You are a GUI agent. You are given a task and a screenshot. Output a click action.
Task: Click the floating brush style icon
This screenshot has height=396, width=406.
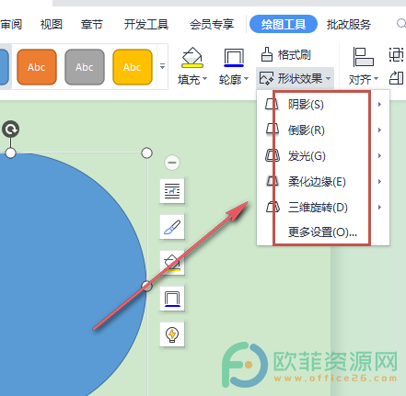coord(172,227)
